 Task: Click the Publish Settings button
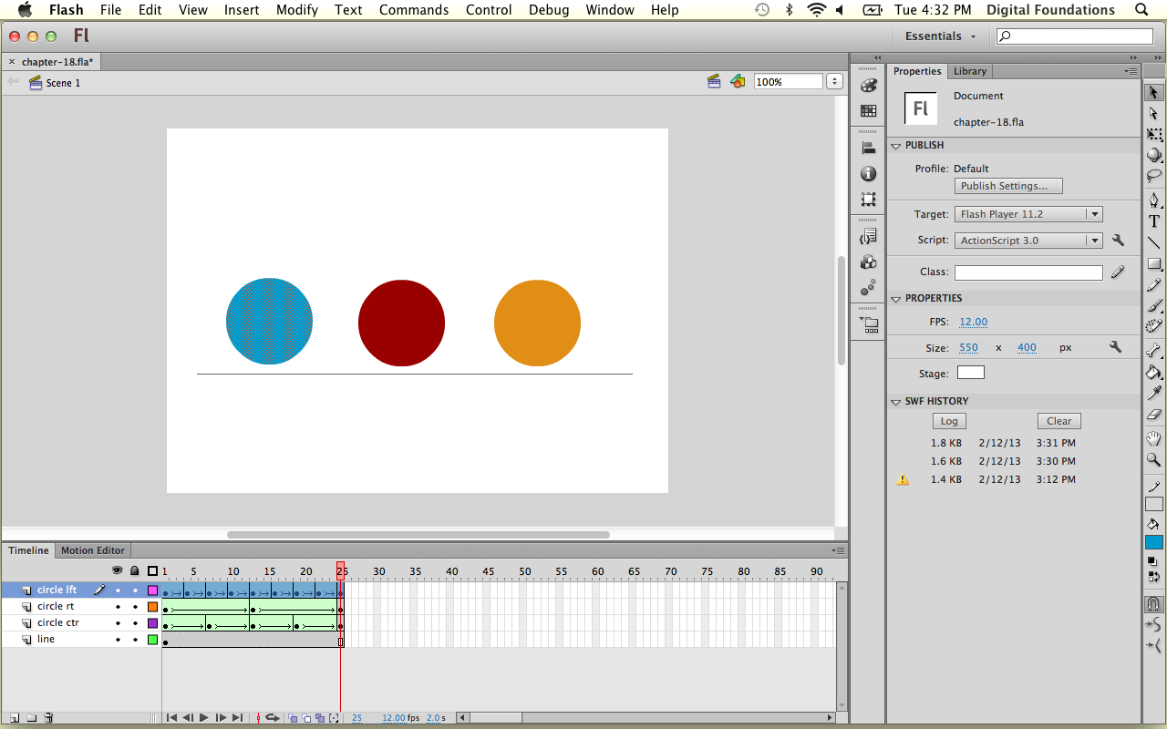pyautogui.click(x=1008, y=186)
